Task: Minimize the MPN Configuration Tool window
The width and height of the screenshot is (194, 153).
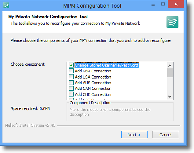Action: pos(153,5)
